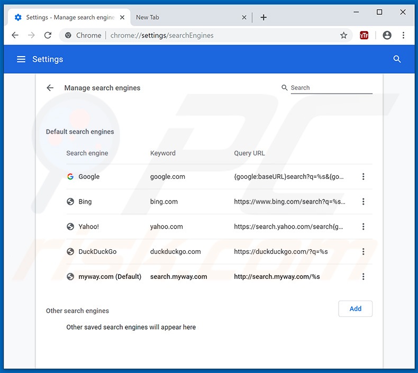This screenshot has height=373, width=418.
Task: Click the globe icon beside Bing
Action: pos(70,202)
